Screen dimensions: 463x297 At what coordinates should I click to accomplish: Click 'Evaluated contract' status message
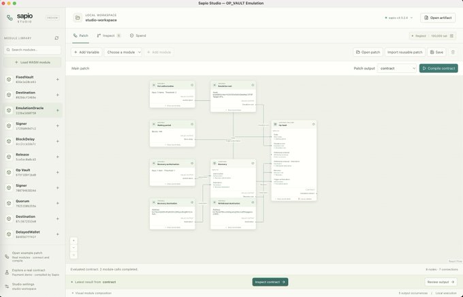[104, 269]
